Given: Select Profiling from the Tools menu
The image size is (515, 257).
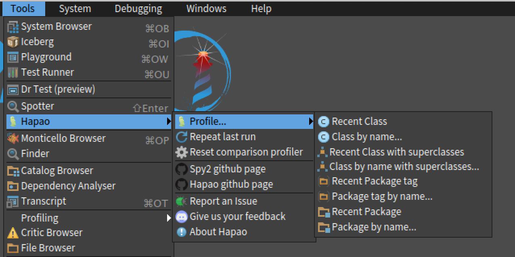Looking at the screenshot, I should coord(89,218).
